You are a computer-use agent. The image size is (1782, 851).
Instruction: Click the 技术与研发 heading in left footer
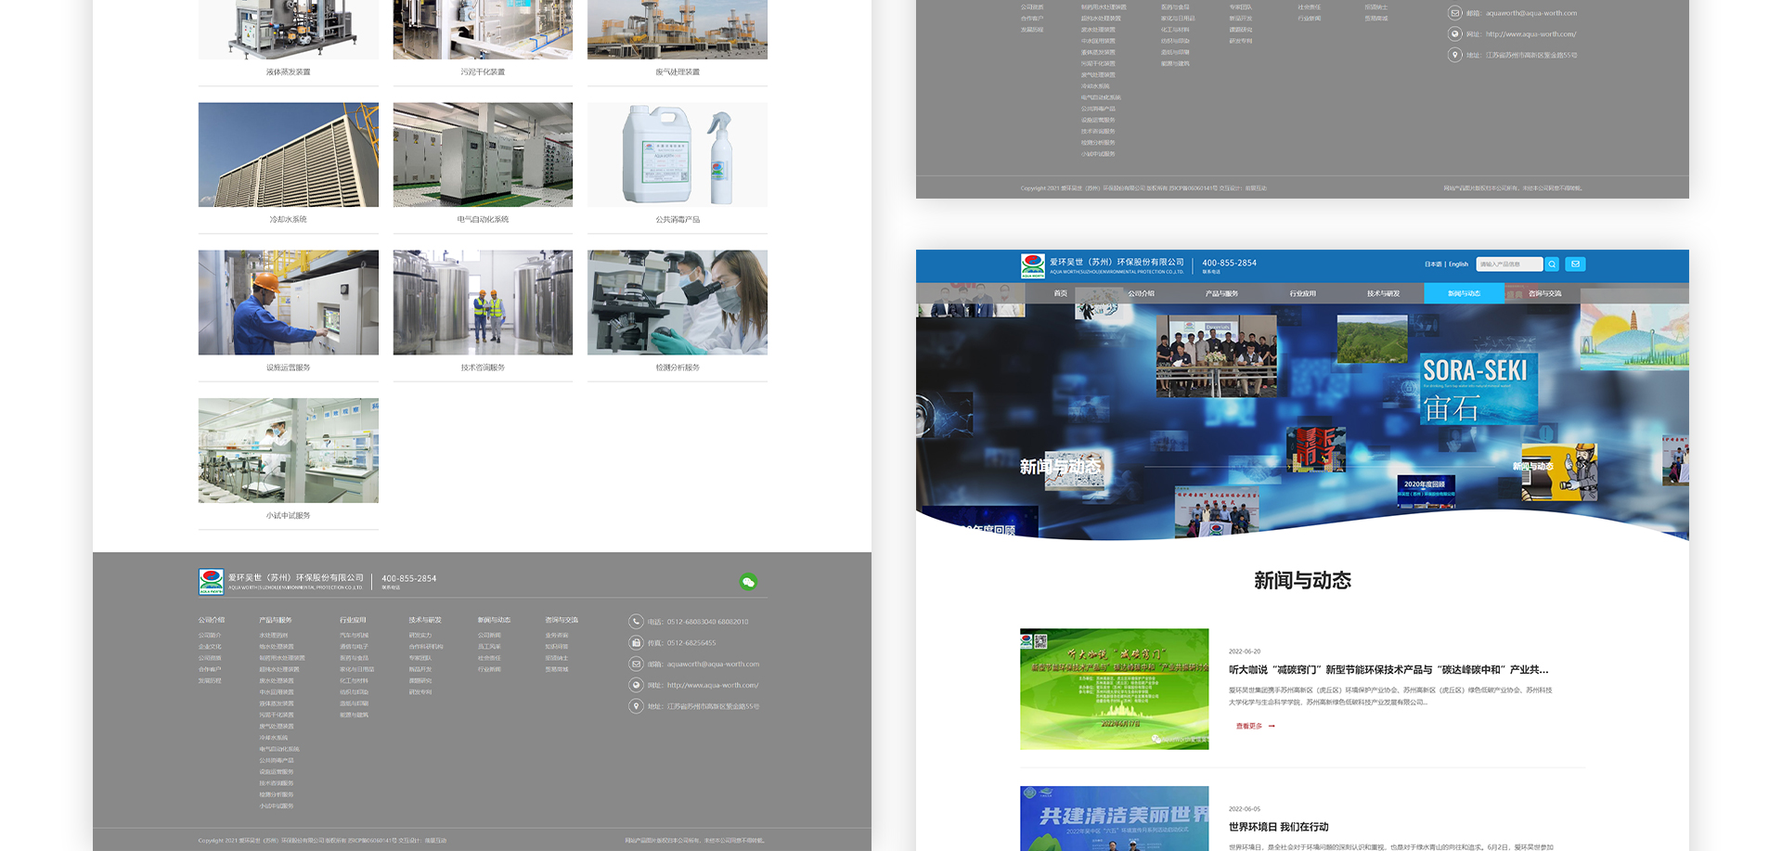[425, 620]
